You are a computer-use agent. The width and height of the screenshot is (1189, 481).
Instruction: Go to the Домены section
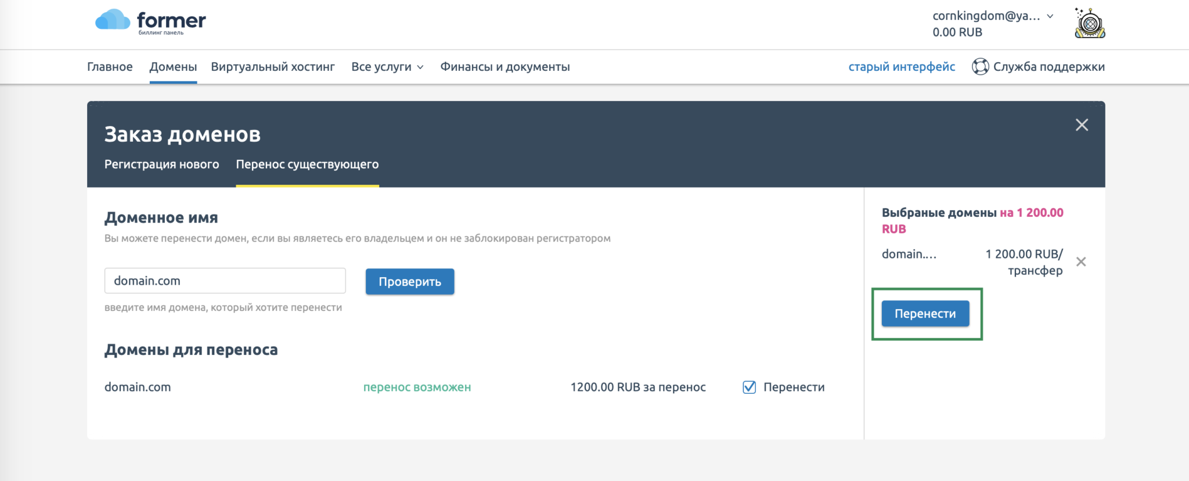click(x=173, y=67)
